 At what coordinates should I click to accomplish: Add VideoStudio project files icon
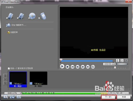click(20, 16)
